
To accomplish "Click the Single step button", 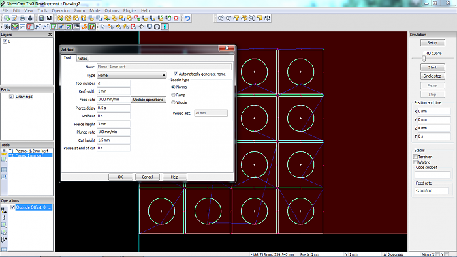I will (x=432, y=76).
